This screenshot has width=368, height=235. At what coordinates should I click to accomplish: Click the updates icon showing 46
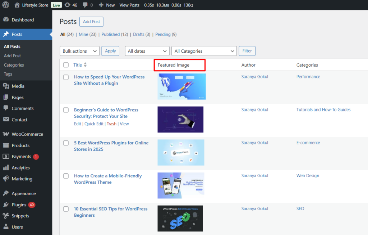point(67,5)
